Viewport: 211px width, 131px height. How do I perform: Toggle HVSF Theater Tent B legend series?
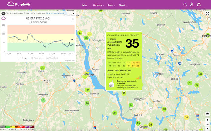50,58
